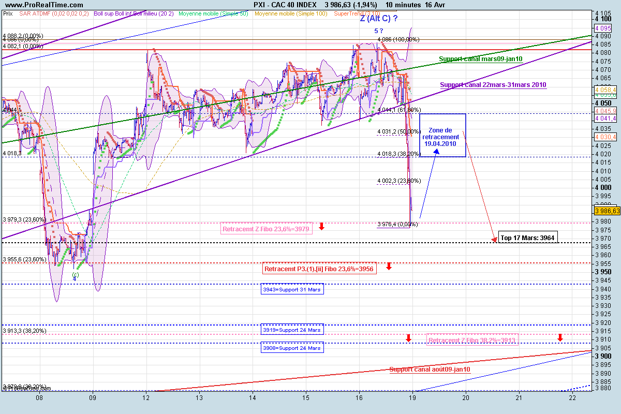Click the '4 100' price axis value
This screenshot has width=621, height=414.
click(604, 19)
